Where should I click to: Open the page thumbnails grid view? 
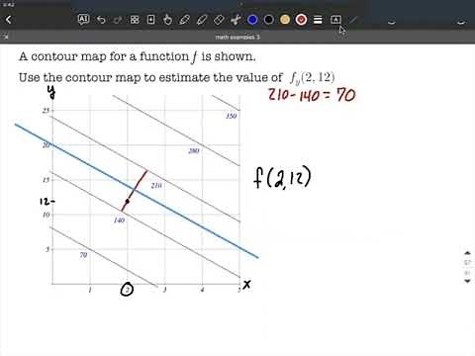coord(135,20)
